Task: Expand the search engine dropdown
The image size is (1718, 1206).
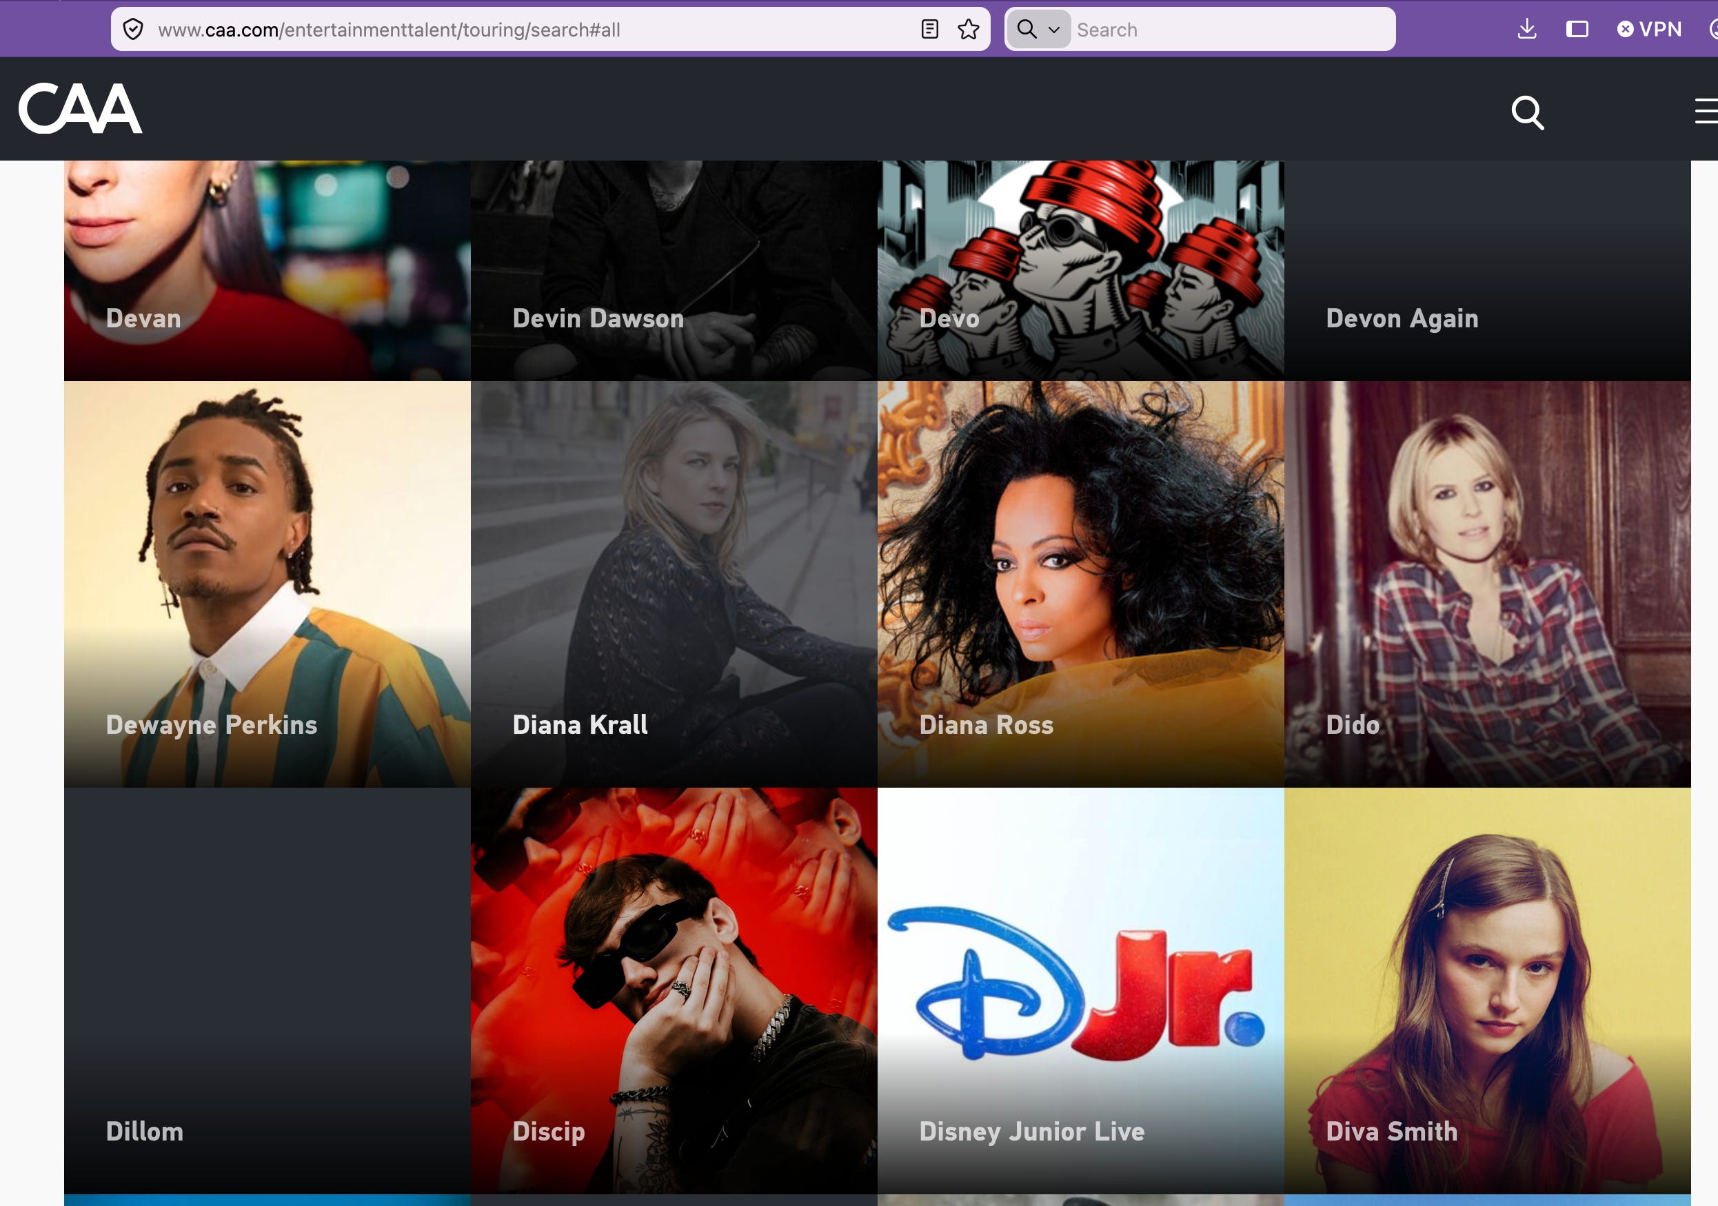Action: click(x=1038, y=30)
